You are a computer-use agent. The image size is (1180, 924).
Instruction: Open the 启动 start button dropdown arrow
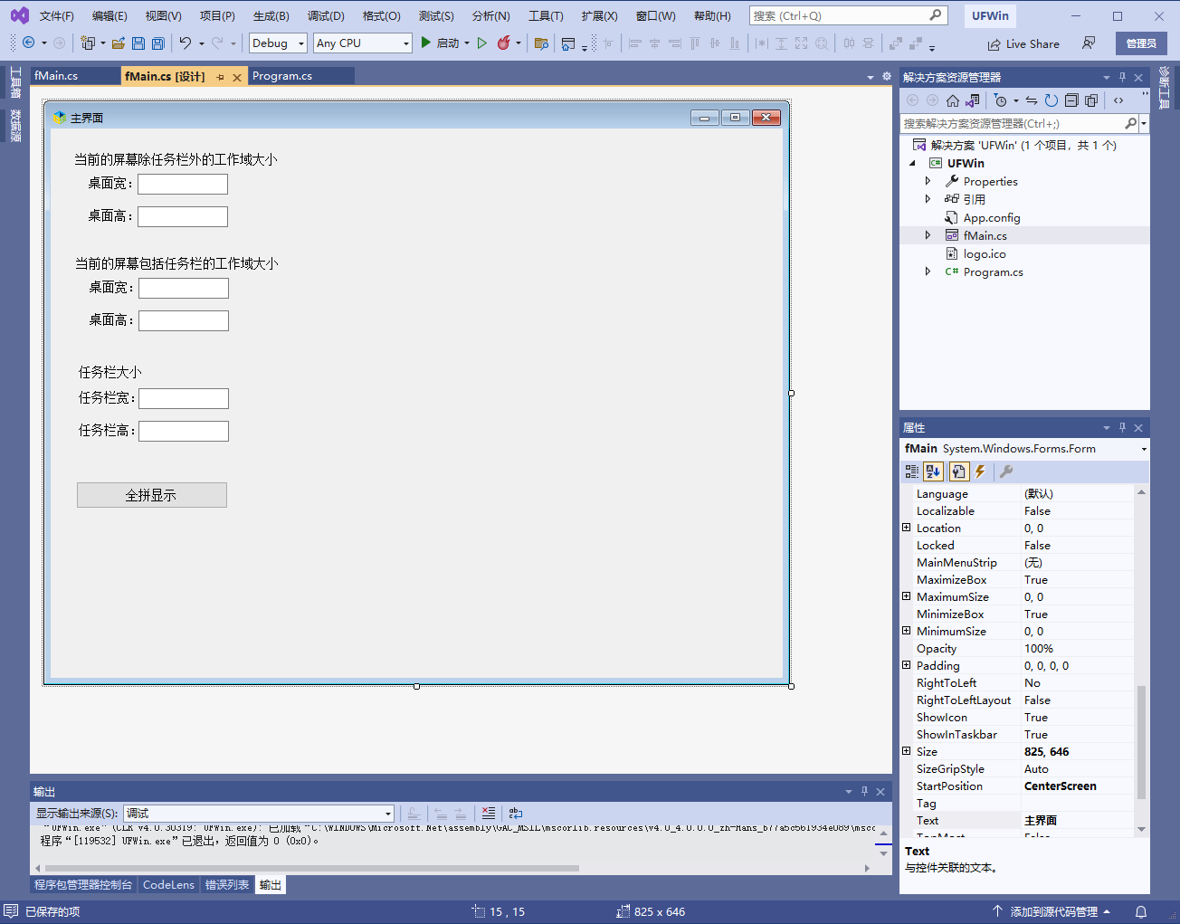[x=467, y=43]
